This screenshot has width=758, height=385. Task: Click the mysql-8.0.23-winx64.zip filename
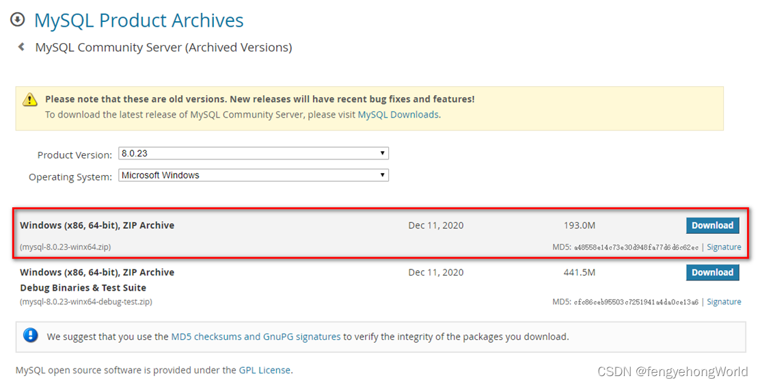click(66, 247)
